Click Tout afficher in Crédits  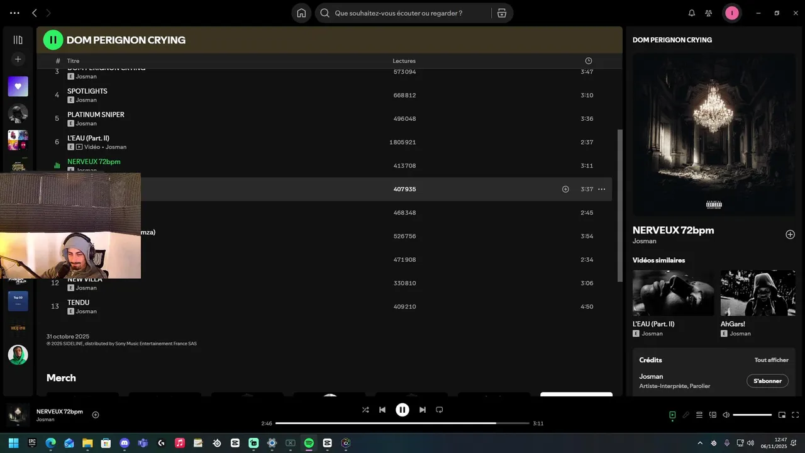tap(771, 360)
